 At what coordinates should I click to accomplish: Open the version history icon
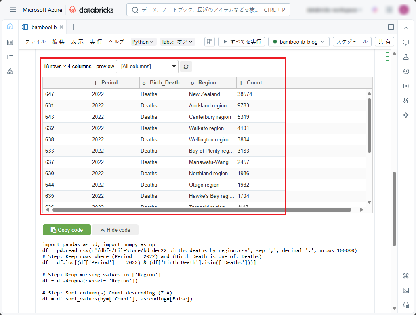406,71
